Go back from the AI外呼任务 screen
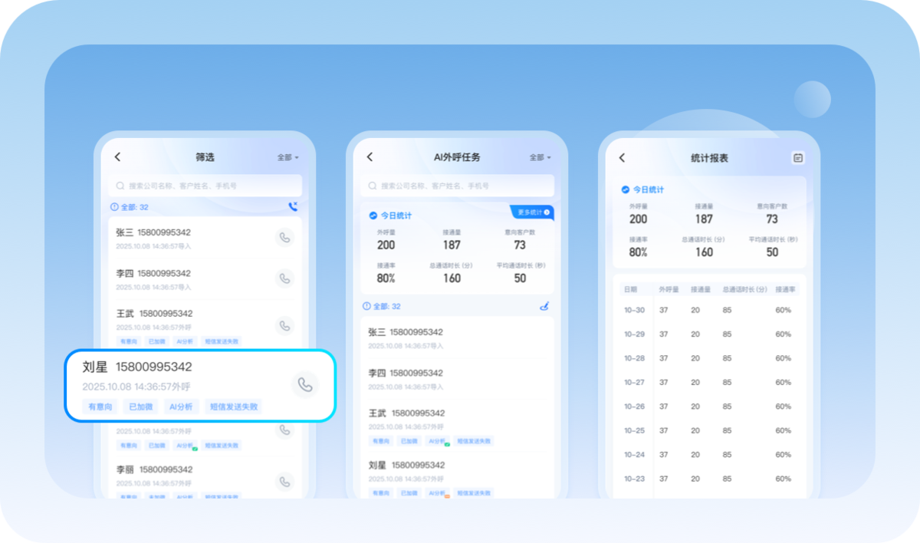The image size is (920, 543). click(370, 156)
